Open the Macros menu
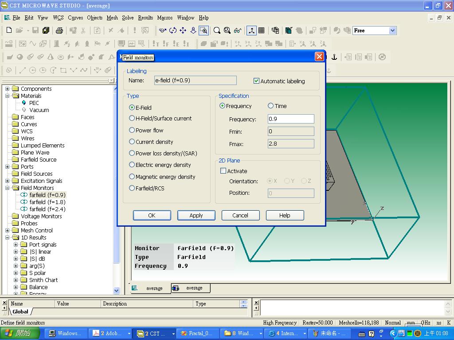 (165, 18)
